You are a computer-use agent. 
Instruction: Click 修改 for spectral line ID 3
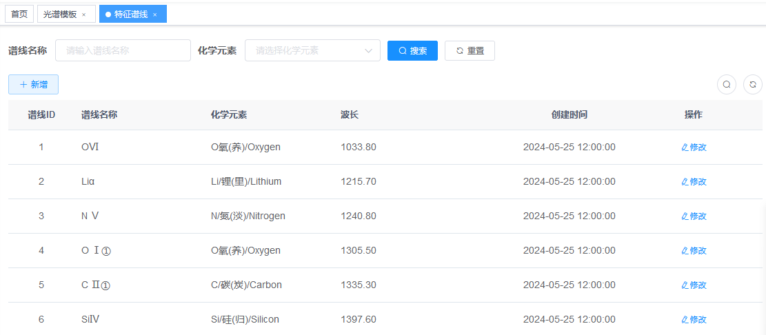694,216
